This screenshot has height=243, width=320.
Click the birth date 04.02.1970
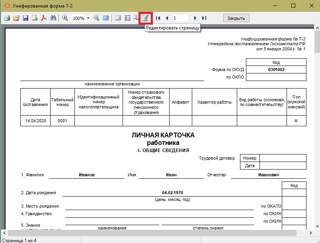(172, 193)
